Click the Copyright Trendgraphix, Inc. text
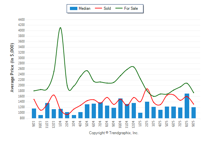 114,133
